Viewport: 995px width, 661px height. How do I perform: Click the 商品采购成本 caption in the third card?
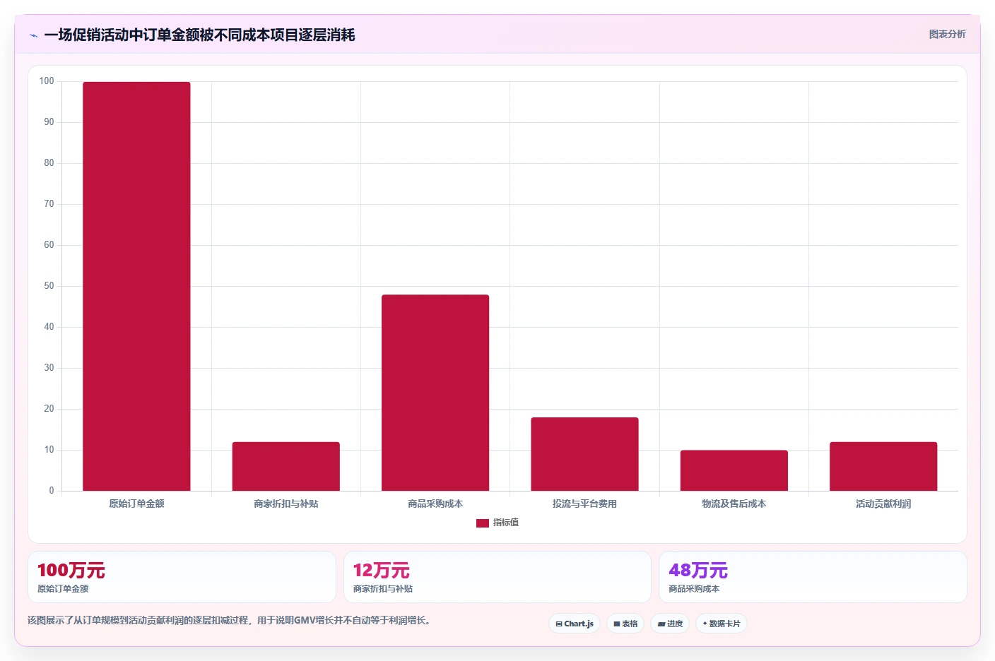pyautogui.click(x=694, y=589)
